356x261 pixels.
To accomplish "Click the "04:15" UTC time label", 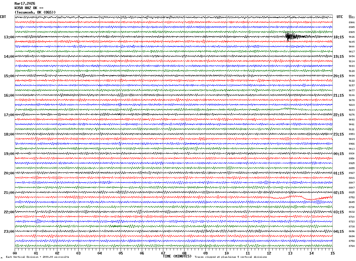I will click(x=339, y=231).
